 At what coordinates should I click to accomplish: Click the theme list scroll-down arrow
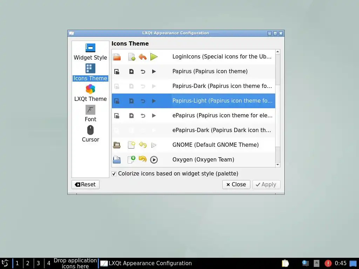(x=278, y=165)
